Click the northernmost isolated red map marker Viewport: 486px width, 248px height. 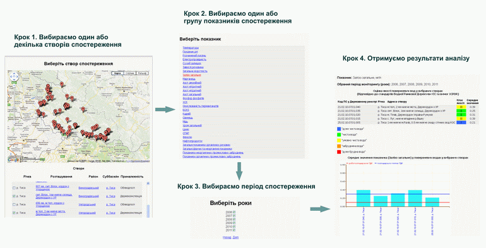[x=62, y=85]
